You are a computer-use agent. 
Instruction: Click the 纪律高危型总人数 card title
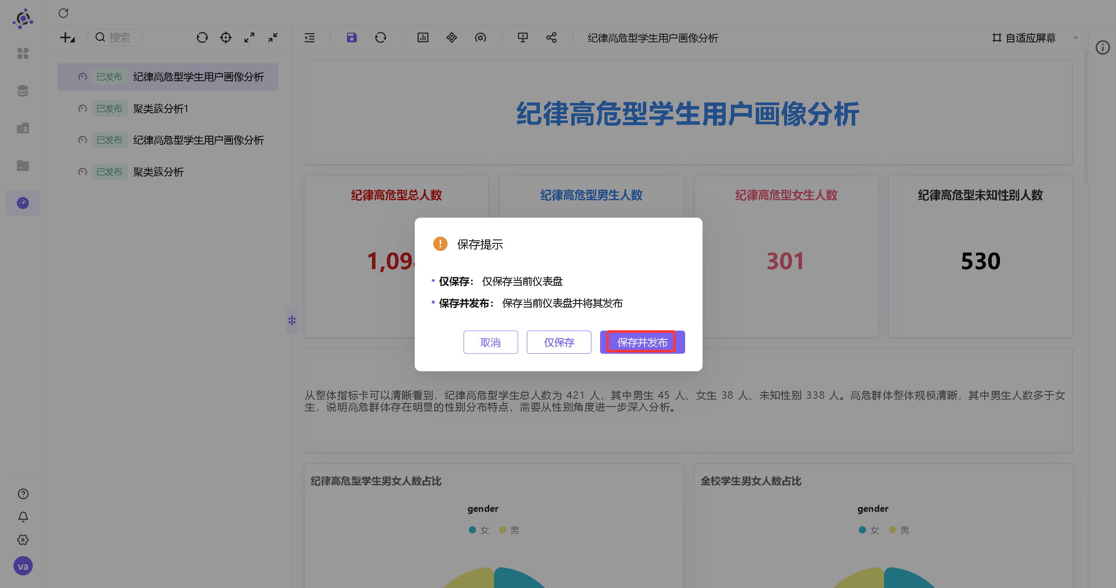point(396,195)
